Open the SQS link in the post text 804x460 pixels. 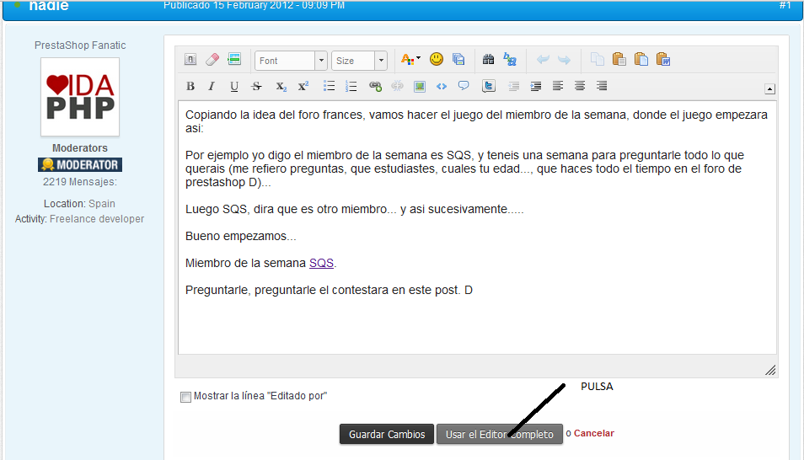click(x=321, y=263)
